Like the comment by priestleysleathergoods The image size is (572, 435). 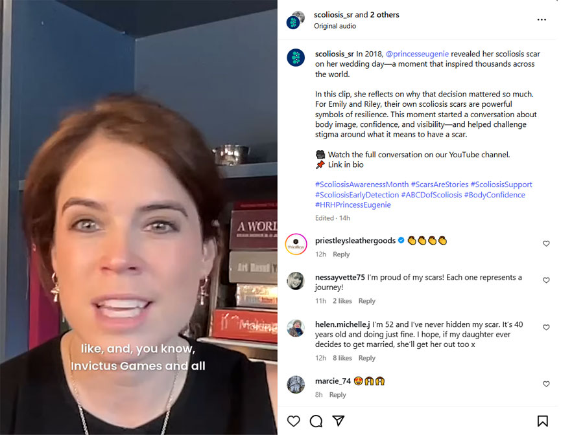point(546,243)
